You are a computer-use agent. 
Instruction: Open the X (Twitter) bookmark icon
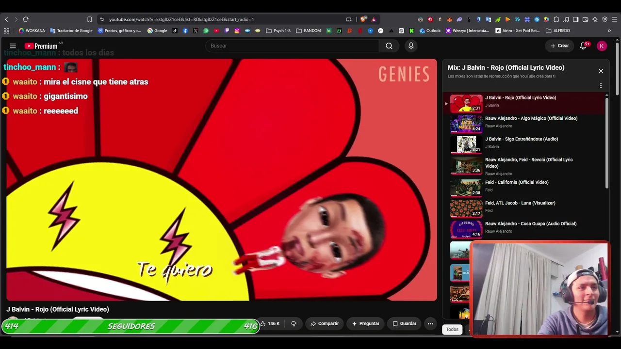[196, 31]
